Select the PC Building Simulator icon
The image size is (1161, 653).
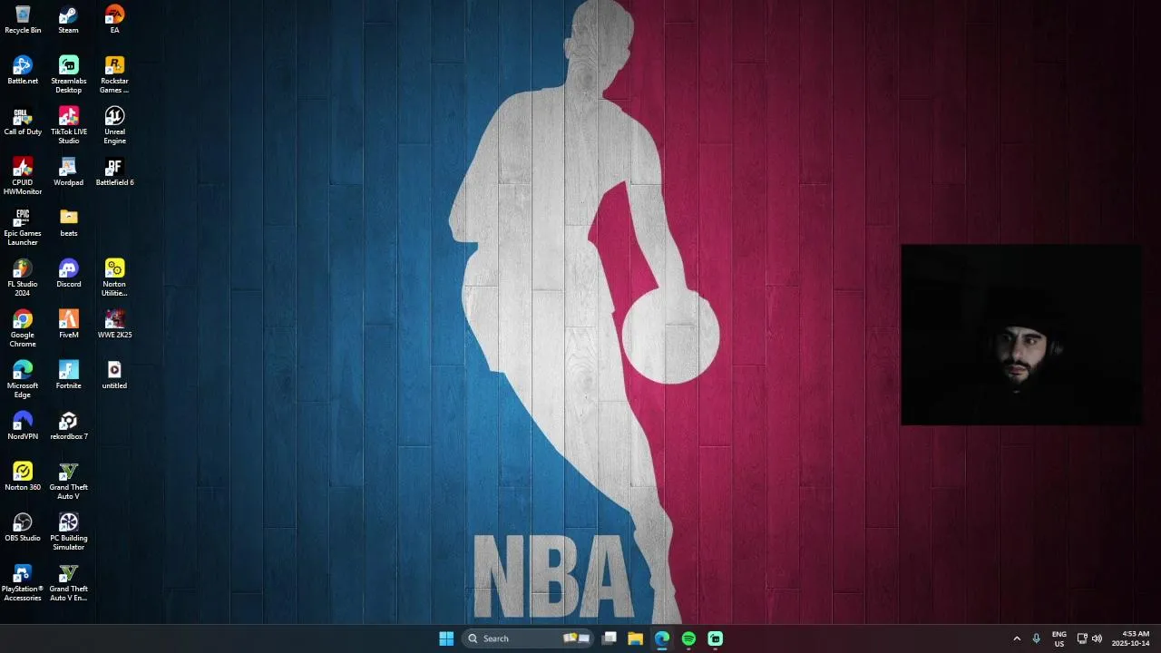click(x=68, y=532)
